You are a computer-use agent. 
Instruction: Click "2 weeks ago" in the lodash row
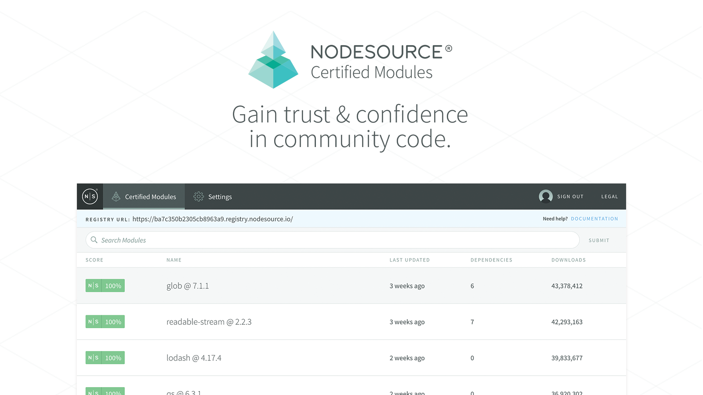(x=407, y=358)
